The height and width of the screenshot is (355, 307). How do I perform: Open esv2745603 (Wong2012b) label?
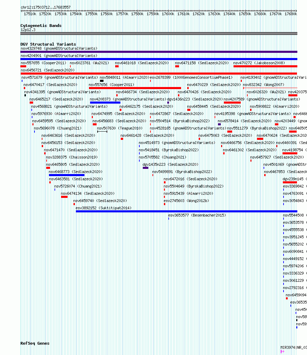tap(186, 201)
